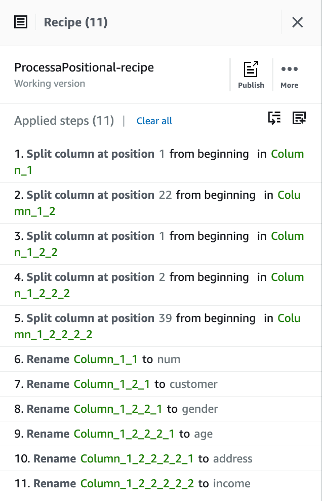The image size is (323, 501).
Task: Click the ProcessaPositional-recipe title
Action: pos(84,68)
